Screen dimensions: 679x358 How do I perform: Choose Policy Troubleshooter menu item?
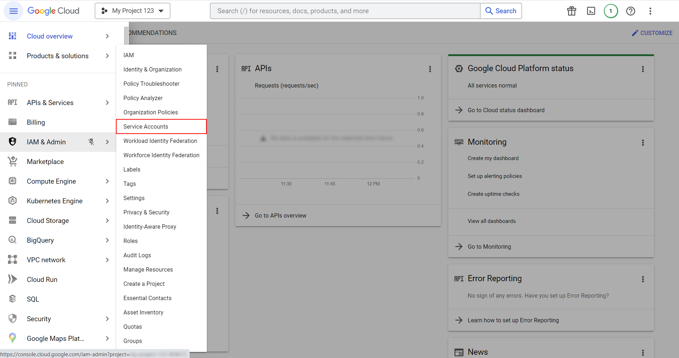pyautogui.click(x=161, y=84)
